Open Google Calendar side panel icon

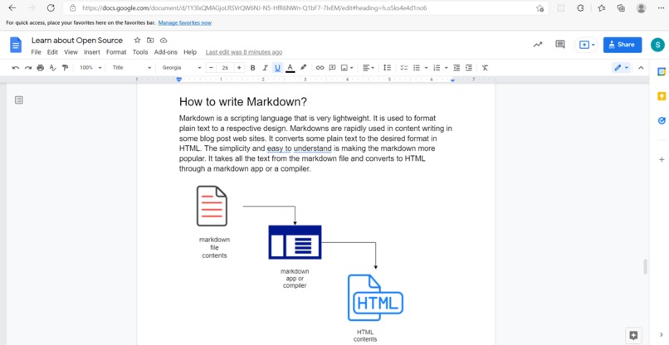click(662, 72)
